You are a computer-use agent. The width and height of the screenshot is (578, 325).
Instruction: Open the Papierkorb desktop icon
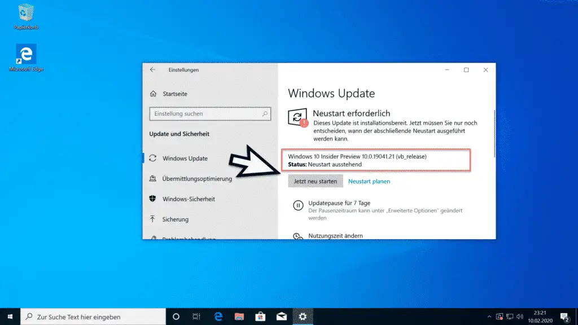tap(26, 17)
